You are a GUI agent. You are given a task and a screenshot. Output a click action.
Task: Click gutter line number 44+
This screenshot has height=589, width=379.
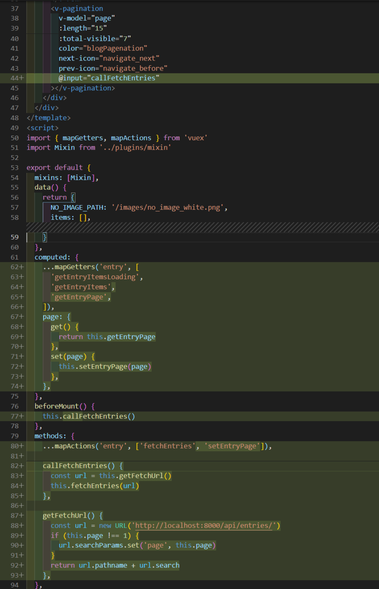click(x=17, y=79)
